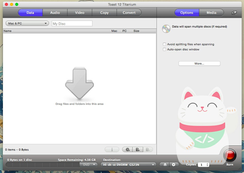
Task: Sort by the Name column header
Action: pyautogui.click(x=7, y=31)
